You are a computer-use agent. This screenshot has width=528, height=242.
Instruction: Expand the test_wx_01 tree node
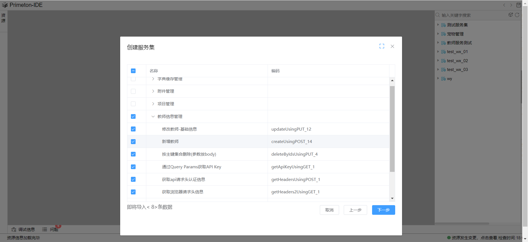tap(438, 52)
